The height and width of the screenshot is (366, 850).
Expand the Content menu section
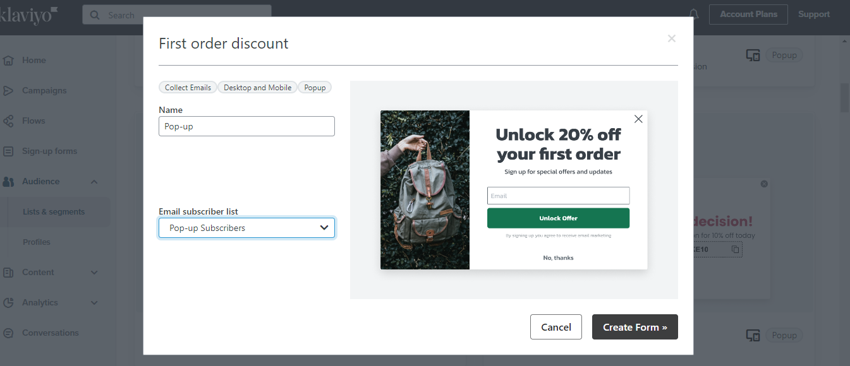click(94, 273)
